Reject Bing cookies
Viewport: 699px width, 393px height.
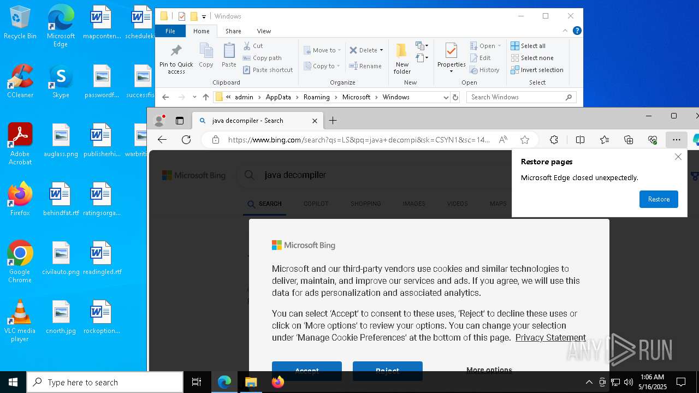point(387,371)
